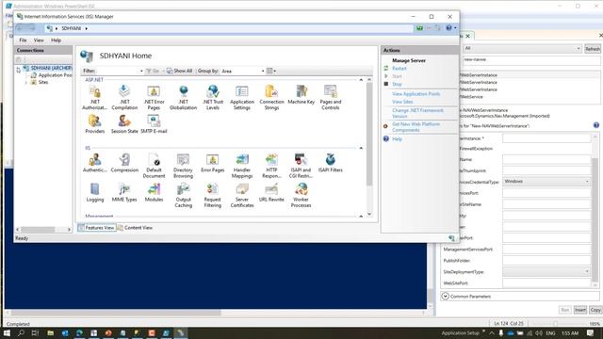Collapse the ASP.NET section
603x339 pixels.
coord(361,79)
